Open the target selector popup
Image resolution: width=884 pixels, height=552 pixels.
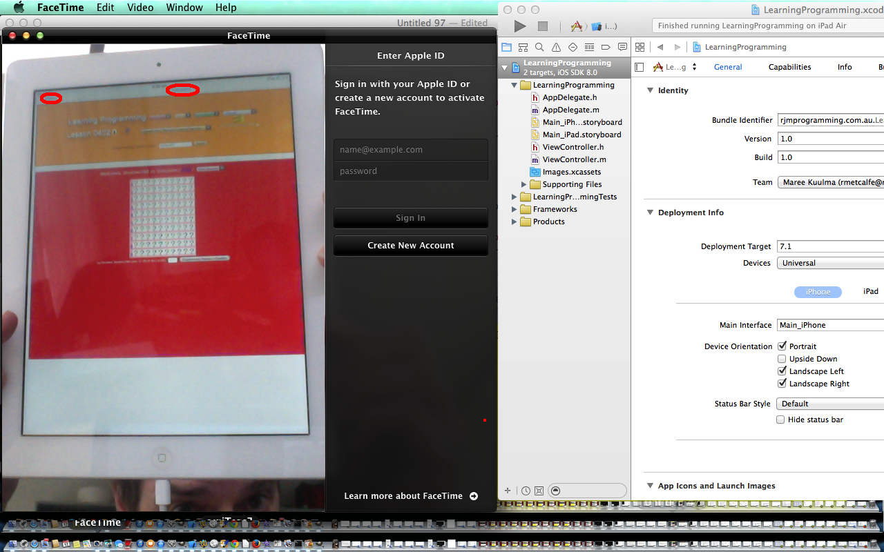click(675, 67)
